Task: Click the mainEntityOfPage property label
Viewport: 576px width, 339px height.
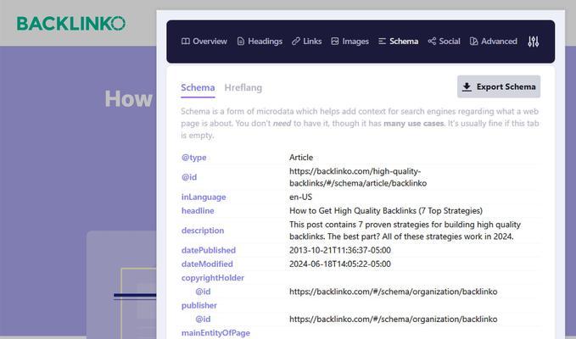Action: pyautogui.click(x=215, y=333)
